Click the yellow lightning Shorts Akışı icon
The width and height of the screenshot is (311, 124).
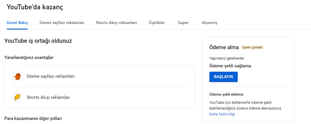[17, 97]
